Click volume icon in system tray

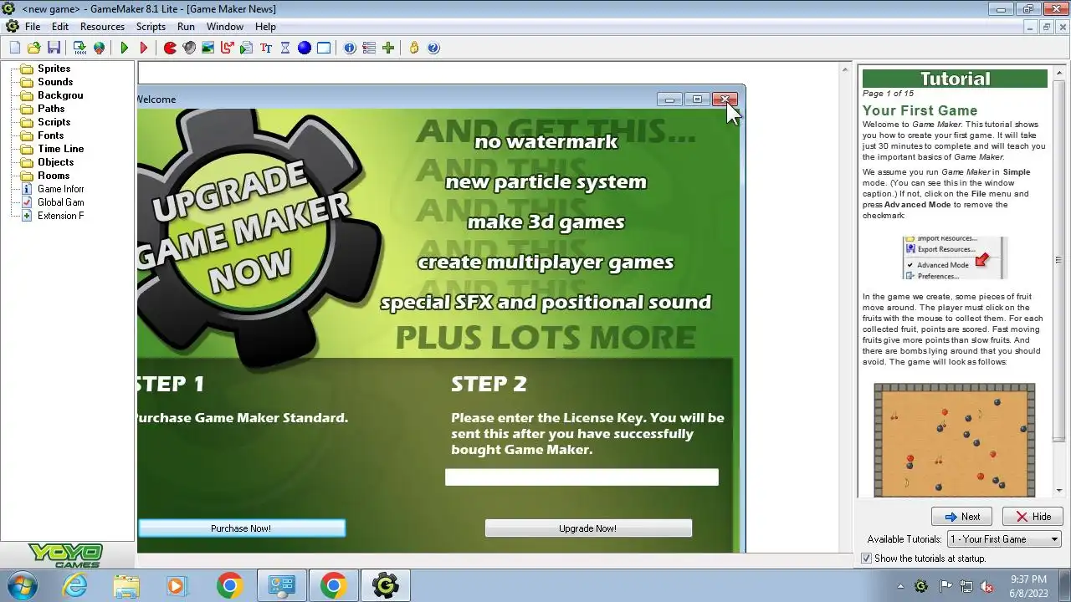point(986,586)
